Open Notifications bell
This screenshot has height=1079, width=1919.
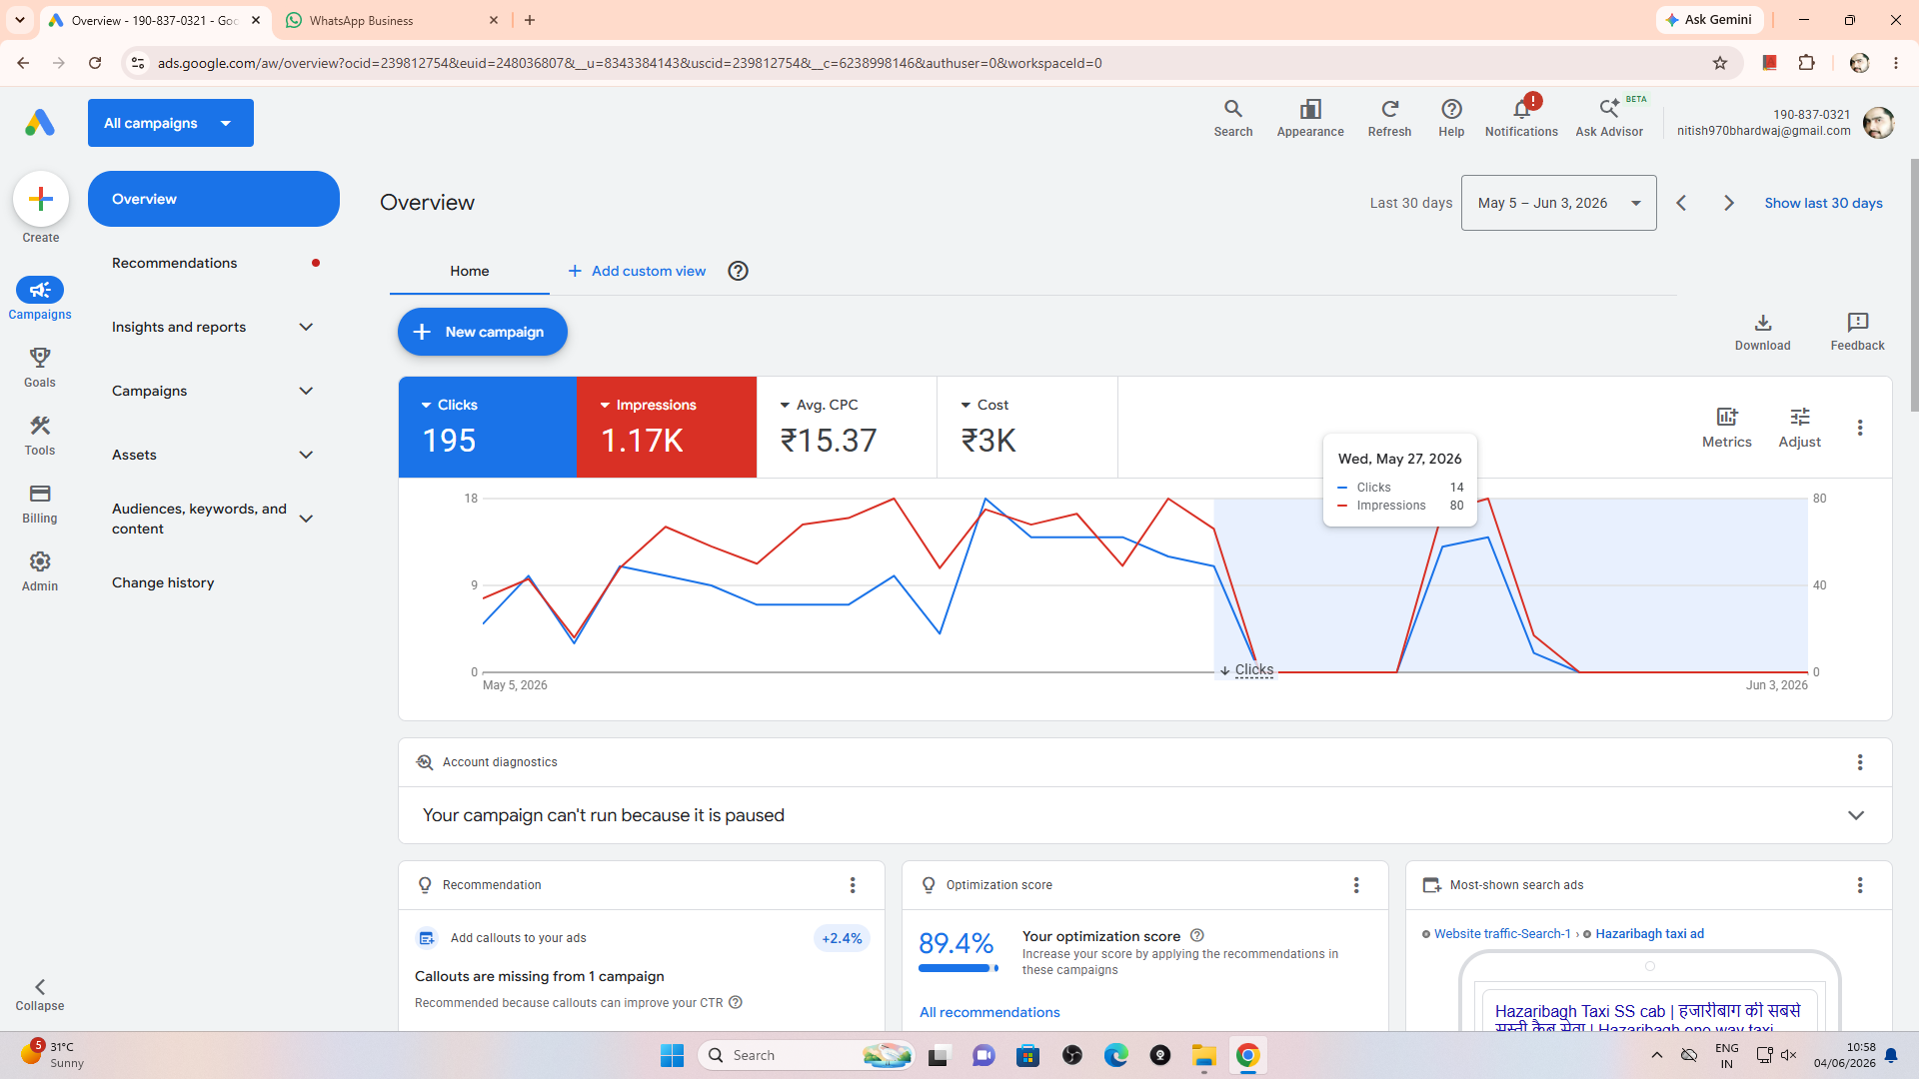pyautogui.click(x=1521, y=118)
